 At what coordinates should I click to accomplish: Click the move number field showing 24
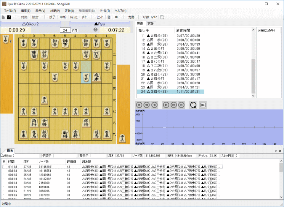click(x=65, y=30)
